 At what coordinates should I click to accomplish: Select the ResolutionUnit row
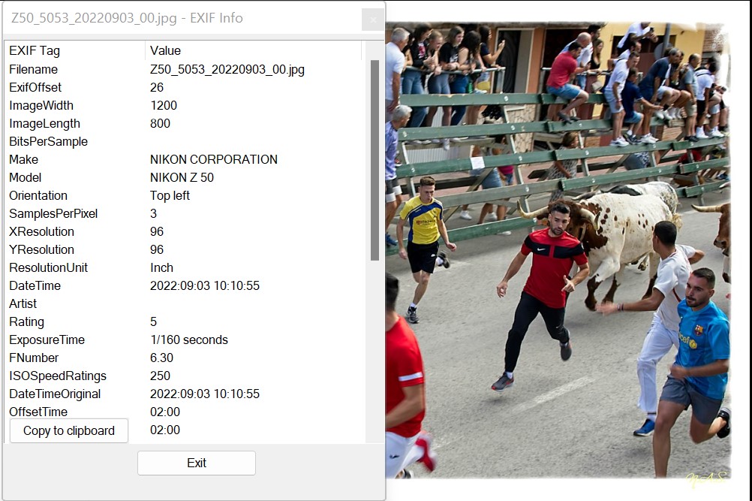[184, 267]
